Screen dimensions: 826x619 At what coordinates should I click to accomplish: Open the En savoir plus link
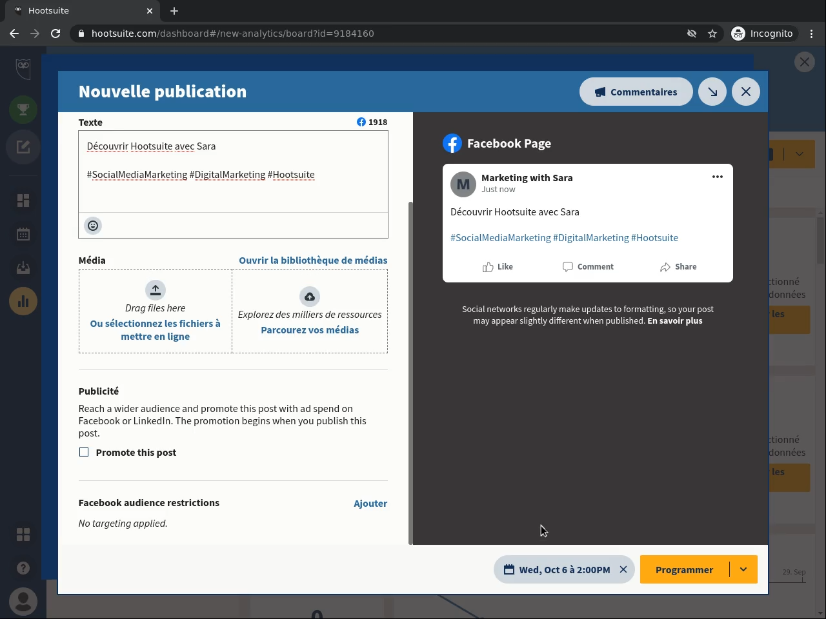click(x=675, y=321)
